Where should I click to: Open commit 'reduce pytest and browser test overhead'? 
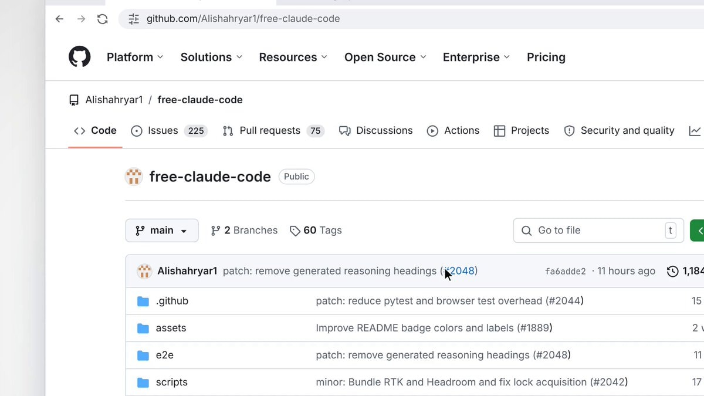(x=449, y=301)
